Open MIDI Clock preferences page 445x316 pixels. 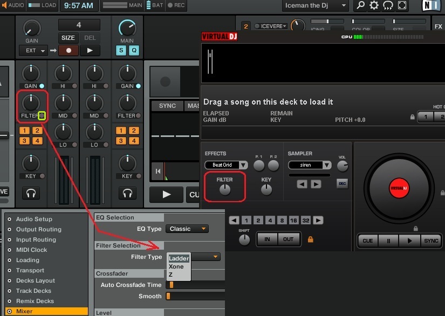coord(31,250)
